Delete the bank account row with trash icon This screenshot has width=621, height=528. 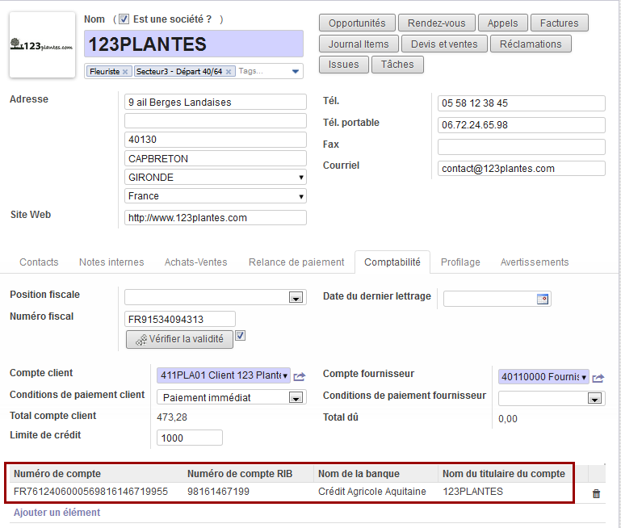pyautogui.click(x=596, y=493)
